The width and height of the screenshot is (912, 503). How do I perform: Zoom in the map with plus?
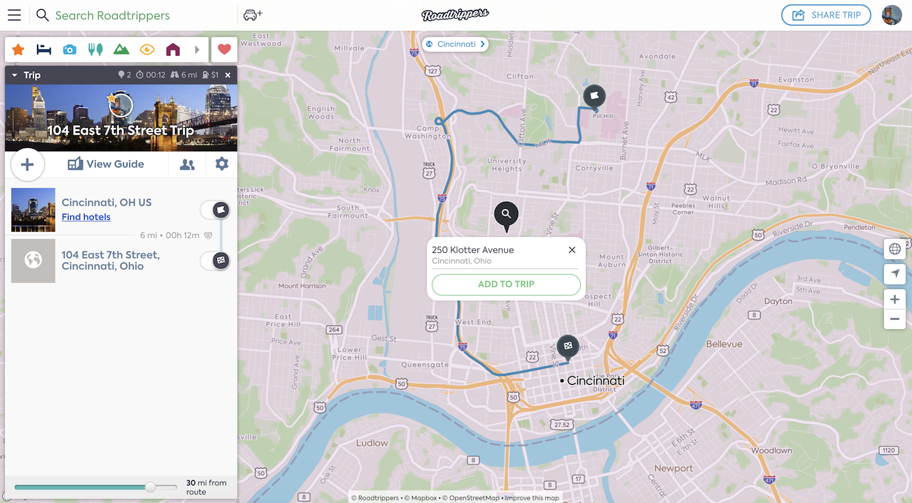pos(895,300)
